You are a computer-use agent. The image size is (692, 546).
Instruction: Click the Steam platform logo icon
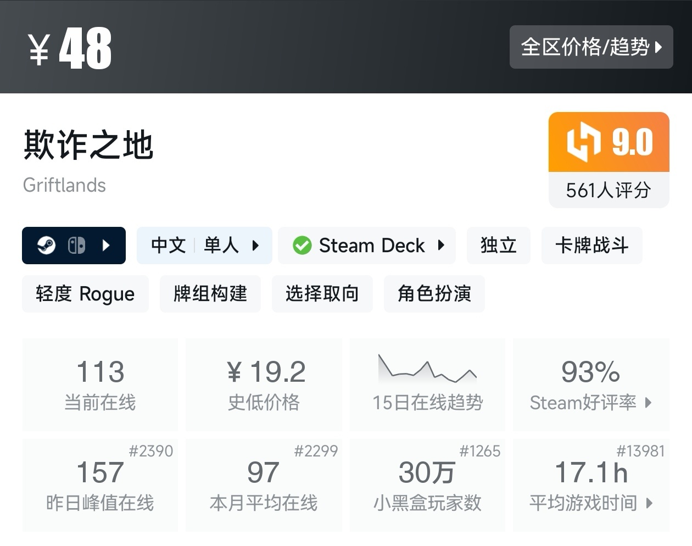pyautogui.click(x=47, y=245)
